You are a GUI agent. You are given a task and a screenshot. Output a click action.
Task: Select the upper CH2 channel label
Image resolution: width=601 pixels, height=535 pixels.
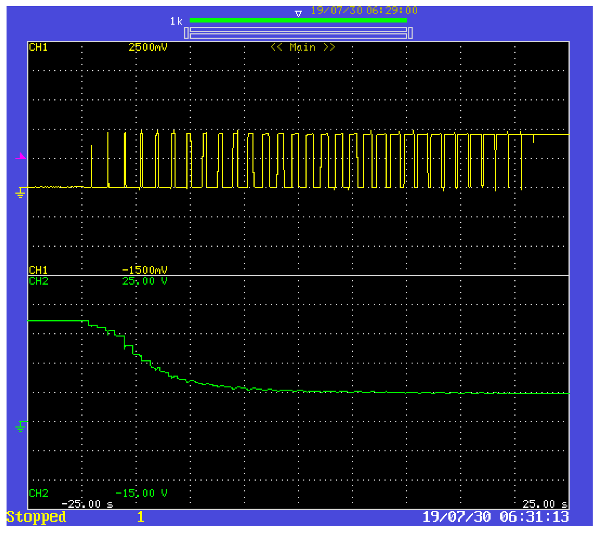point(39,281)
